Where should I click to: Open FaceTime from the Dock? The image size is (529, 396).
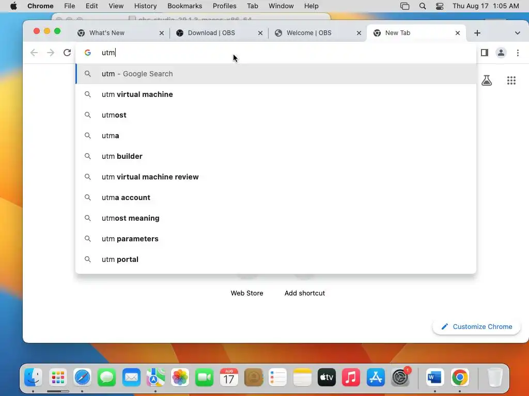click(205, 377)
